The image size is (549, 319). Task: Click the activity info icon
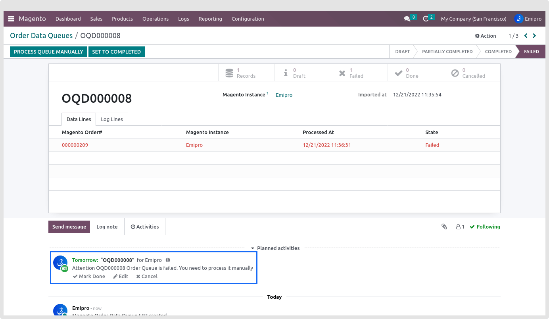[168, 260]
